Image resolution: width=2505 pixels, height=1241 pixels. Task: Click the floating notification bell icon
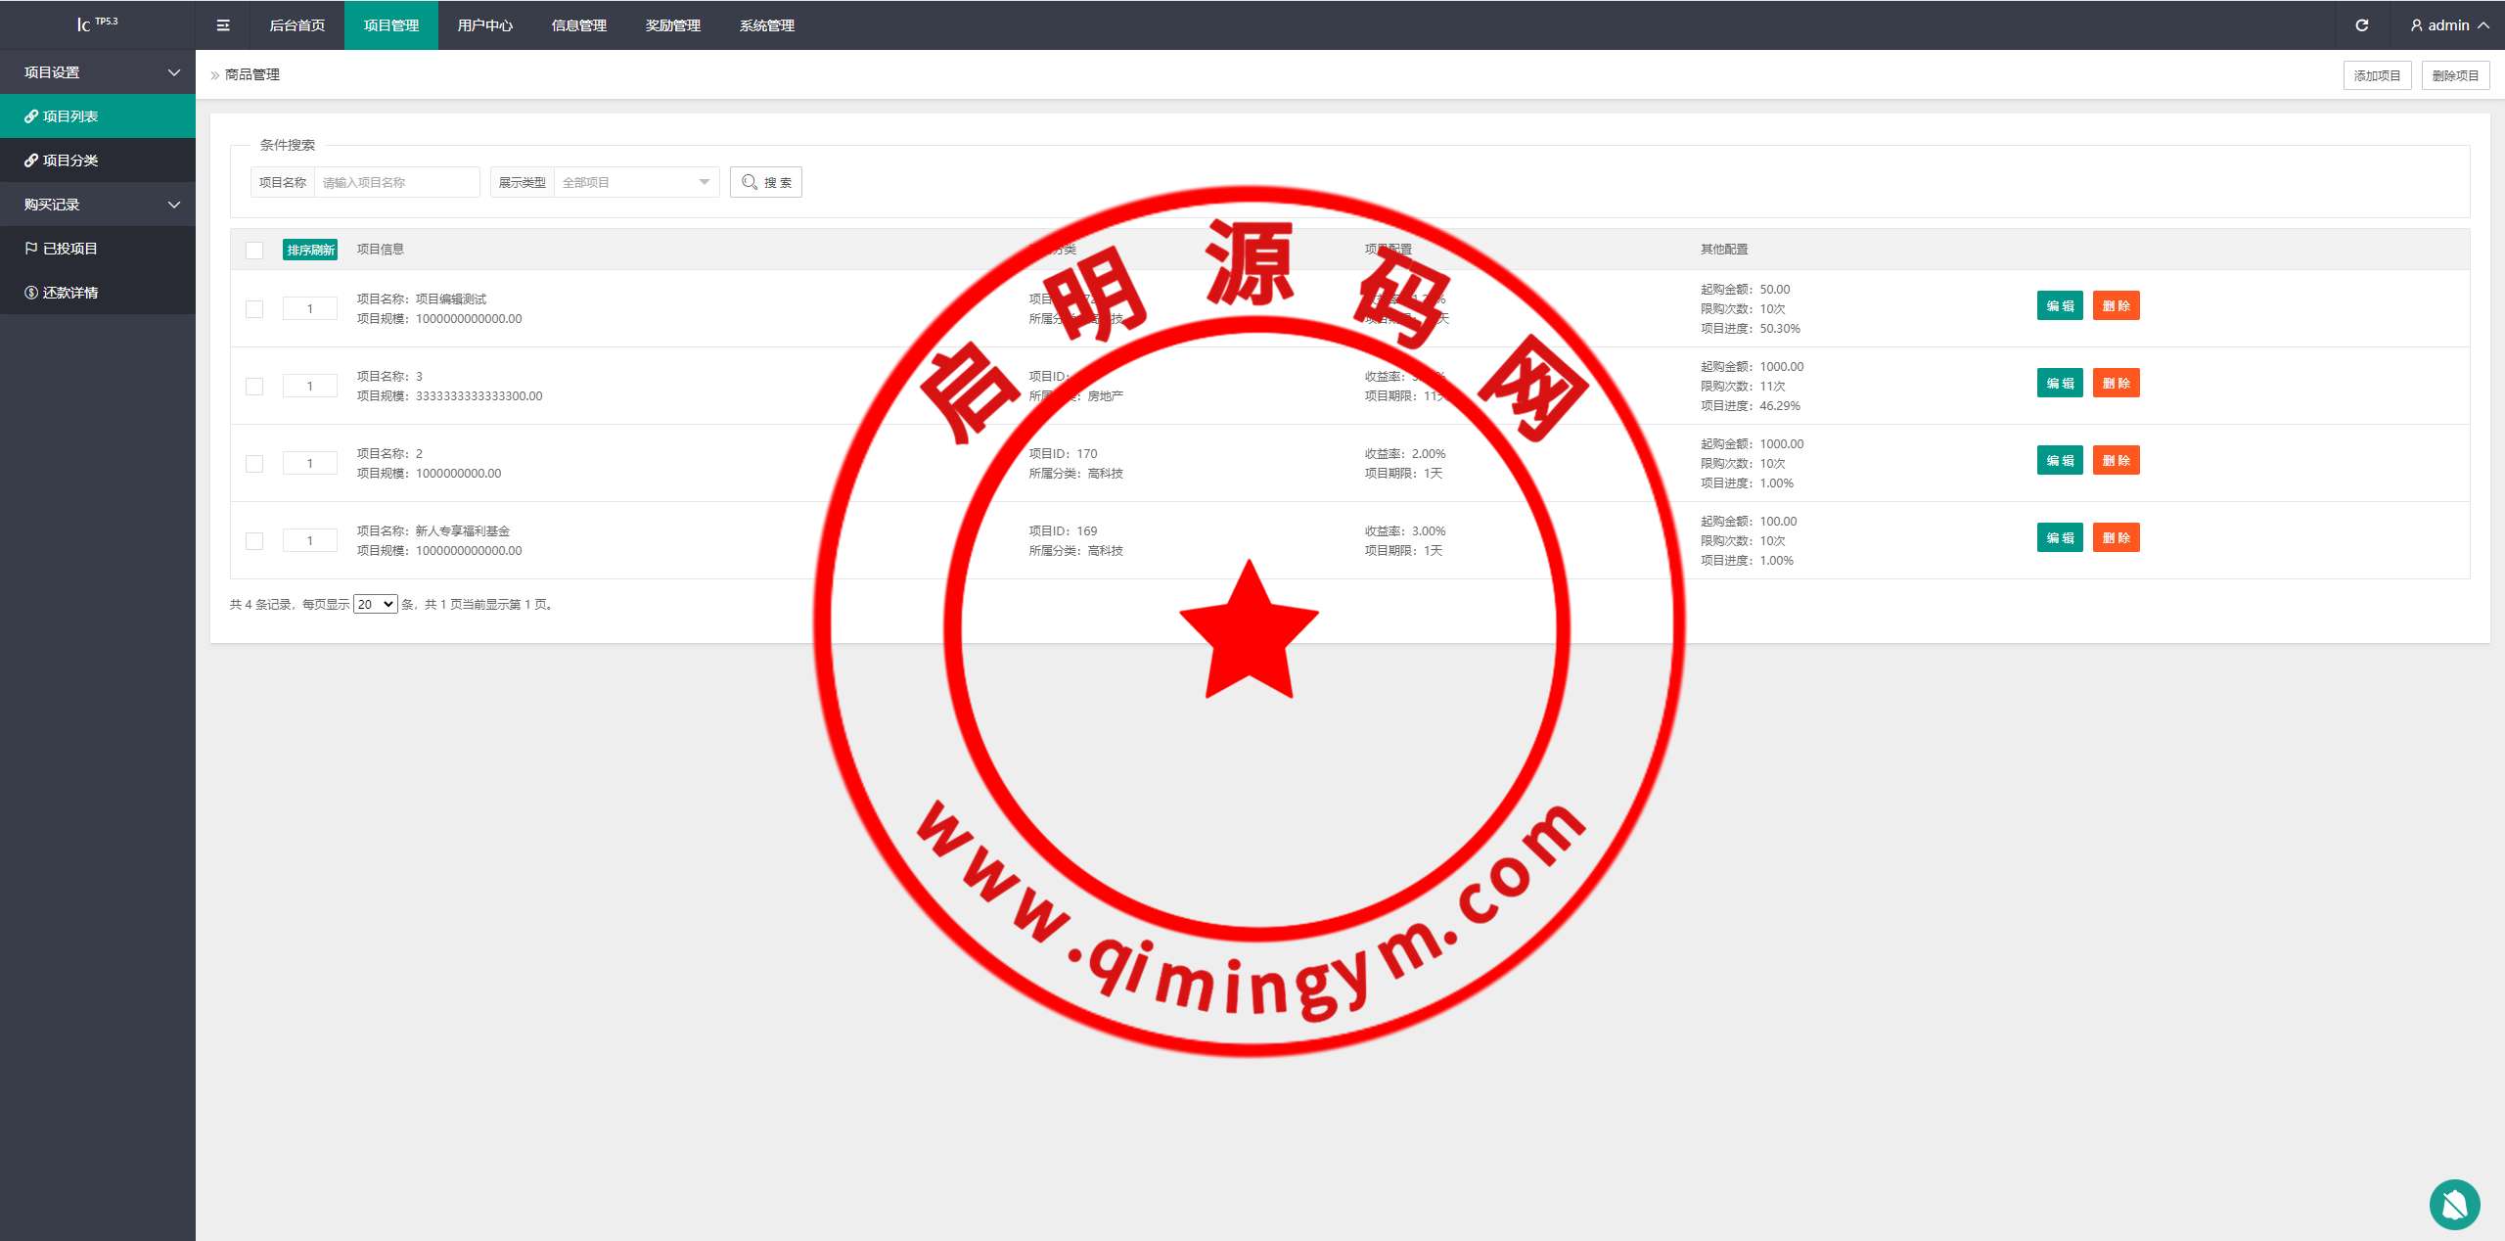tap(2454, 1204)
